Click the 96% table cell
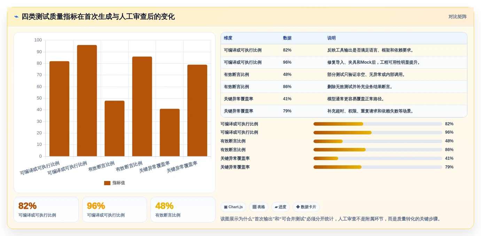The height and width of the screenshot is (236, 481). click(x=287, y=62)
